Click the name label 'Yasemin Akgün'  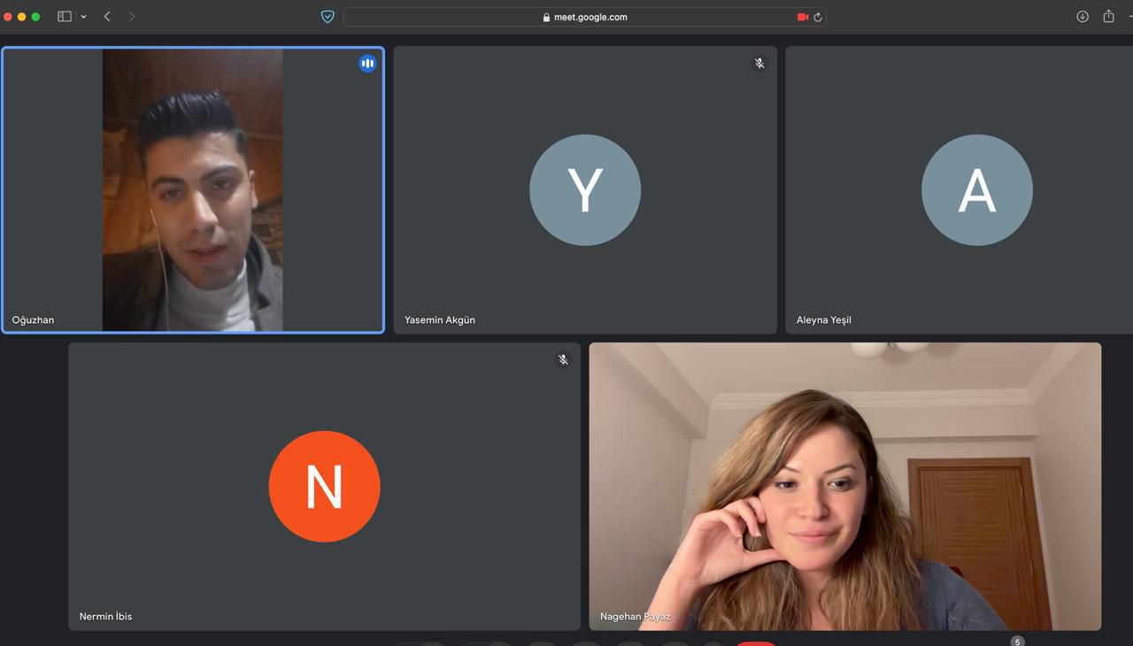coord(440,320)
